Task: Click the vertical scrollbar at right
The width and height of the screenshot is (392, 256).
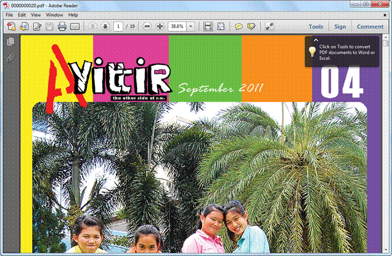Action: pos(385,143)
